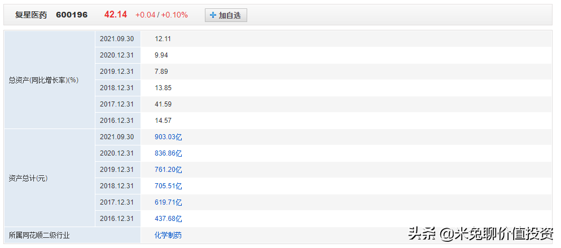Click the 所属同花顺二级行业 label
Image resolution: width=561 pixels, height=248 pixels.
pyautogui.click(x=39, y=235)
